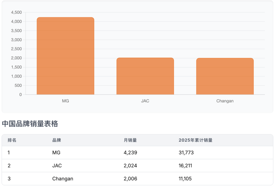Click the JAC x-axis label below the bar
The width and height of the screenshot is (276, 186).
tap(145, 101)
